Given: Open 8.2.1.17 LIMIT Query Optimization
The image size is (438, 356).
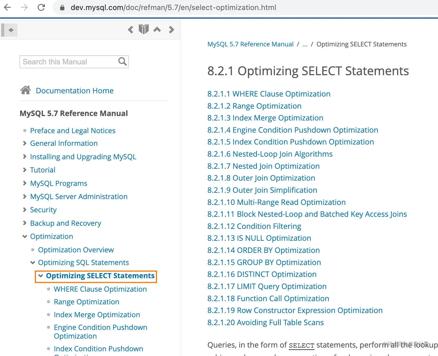Looking at the screenshot, I should coord(267,287).
